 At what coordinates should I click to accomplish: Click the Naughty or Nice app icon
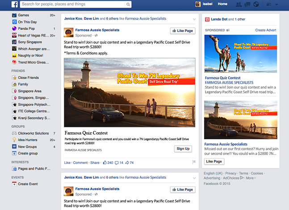pos(14,55)
